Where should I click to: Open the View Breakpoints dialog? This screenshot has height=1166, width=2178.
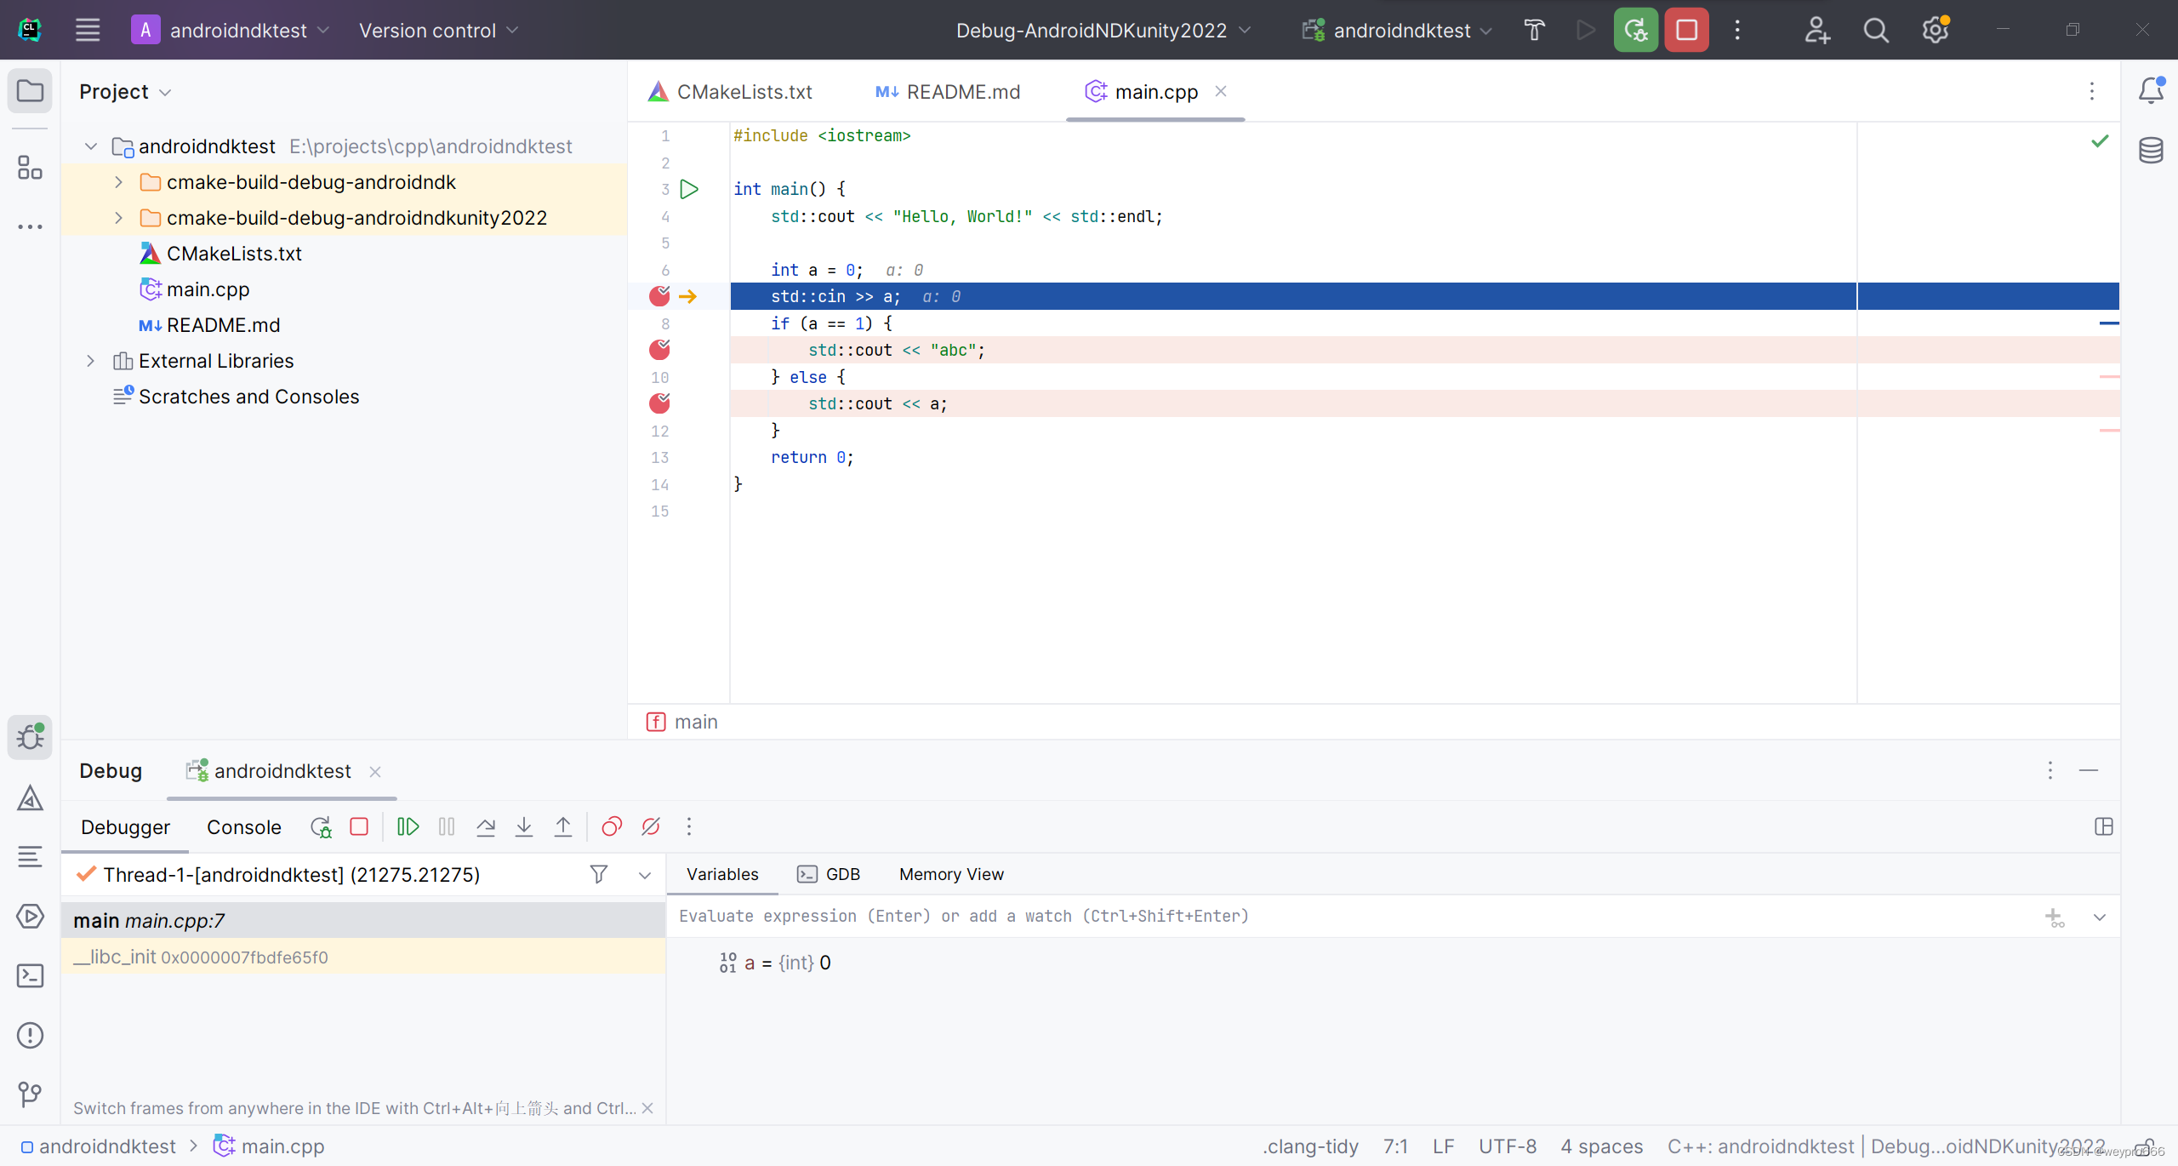click(x=611, y=826)
